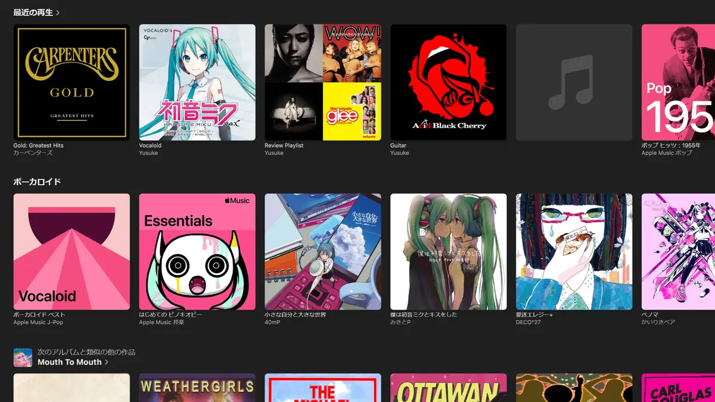
Task: Open the pink Vocaloid best playlist cover
Action: point(71,251)
